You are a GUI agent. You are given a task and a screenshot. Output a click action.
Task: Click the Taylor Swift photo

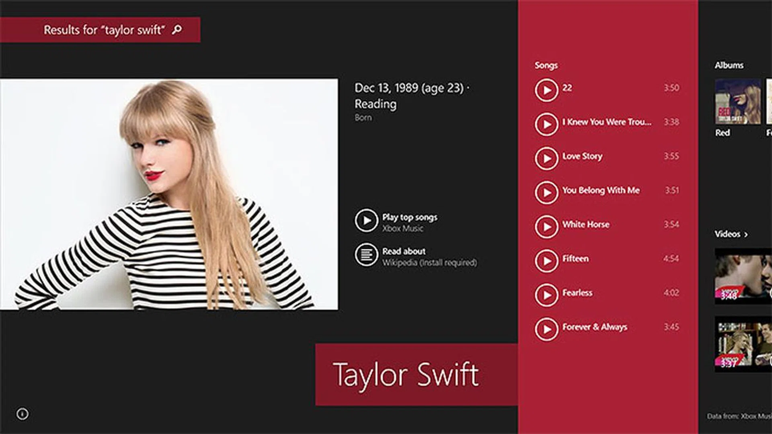click(x=169, y=194)
